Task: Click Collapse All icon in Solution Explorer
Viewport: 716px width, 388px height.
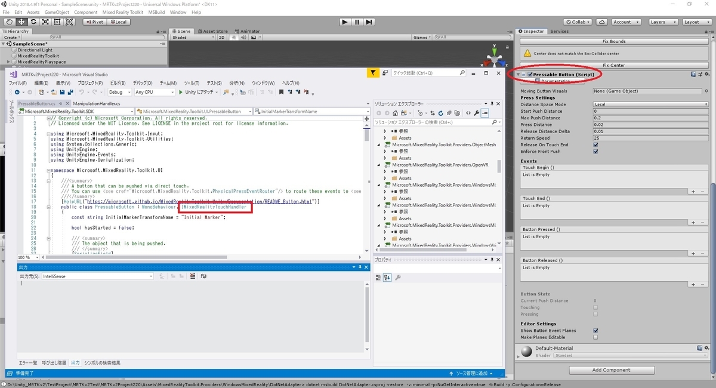Action: point(450,113)
